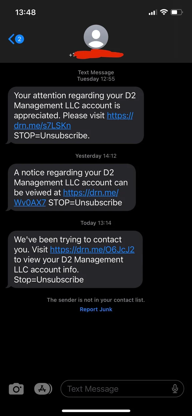Image resolution: width=192 pixels, height=416 pixels.
Task: Tap the battery indicator in status bar
Action: pos(177,12)
